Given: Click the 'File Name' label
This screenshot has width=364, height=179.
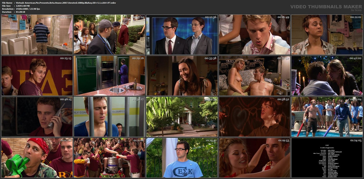Looking at the screenshot, I should [7, 3].
